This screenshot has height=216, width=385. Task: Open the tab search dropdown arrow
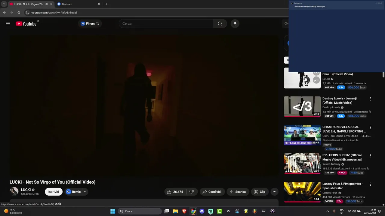click(4, 4)
